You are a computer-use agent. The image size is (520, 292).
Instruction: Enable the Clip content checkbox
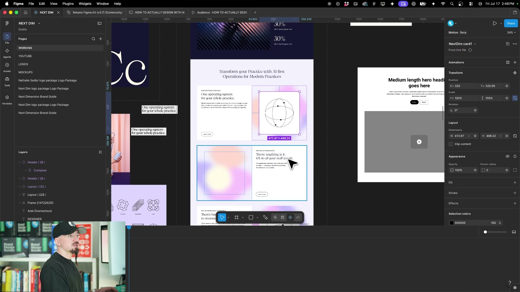click(451, 144)
